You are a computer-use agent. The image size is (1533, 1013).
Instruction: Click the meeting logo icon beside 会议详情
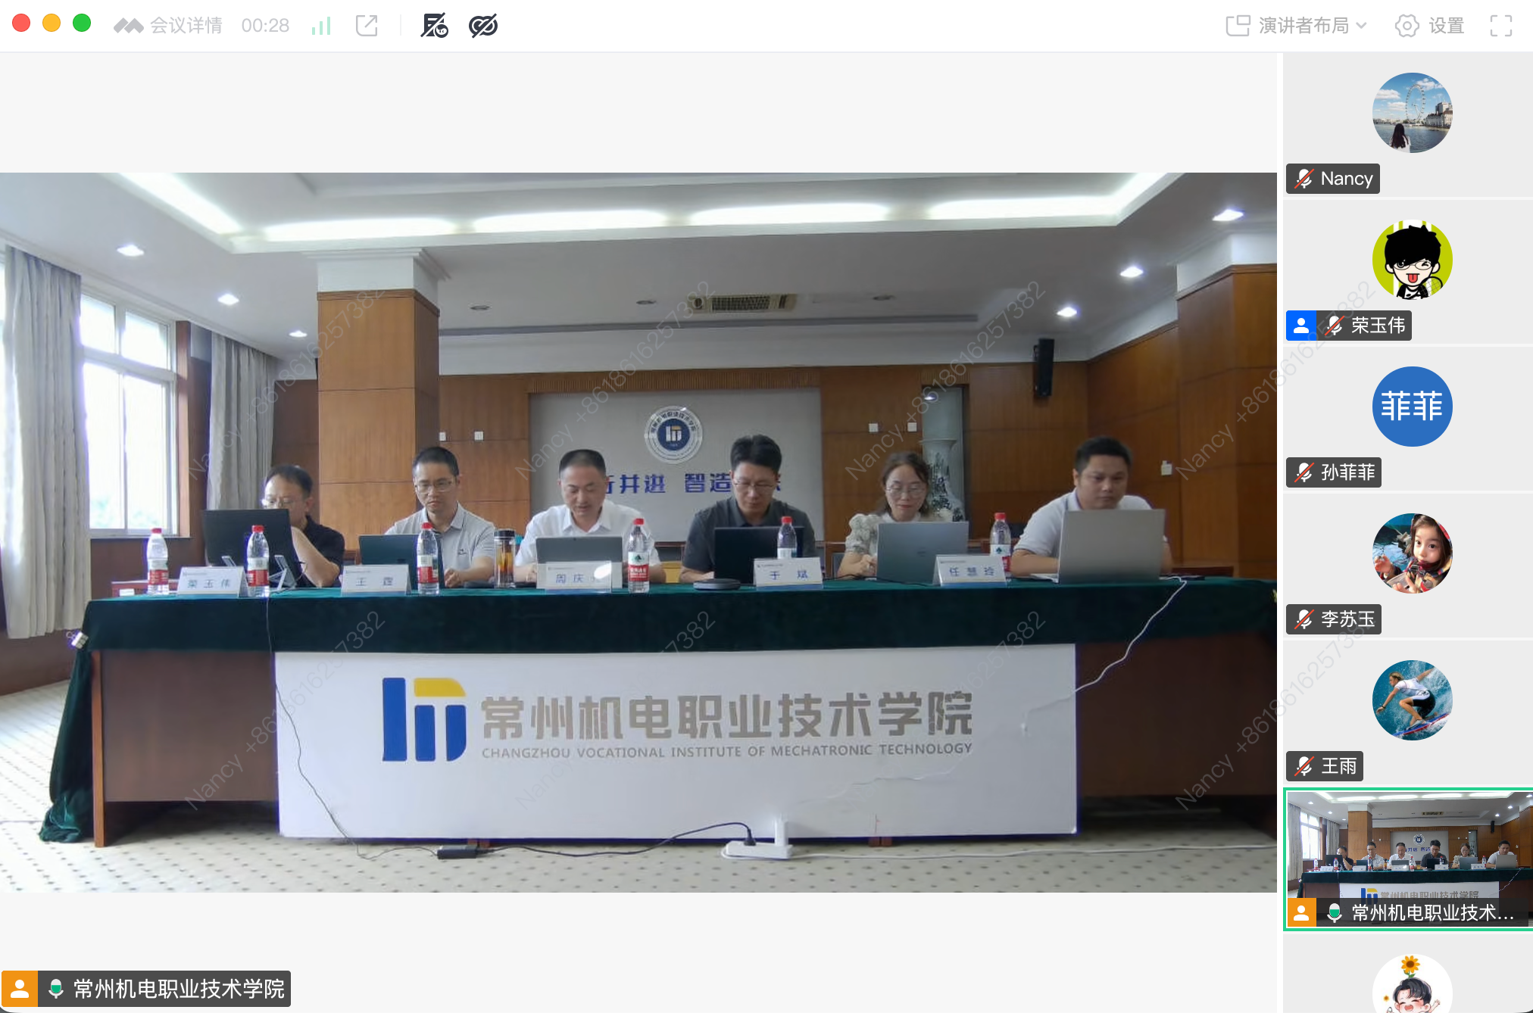click(128, 26)
